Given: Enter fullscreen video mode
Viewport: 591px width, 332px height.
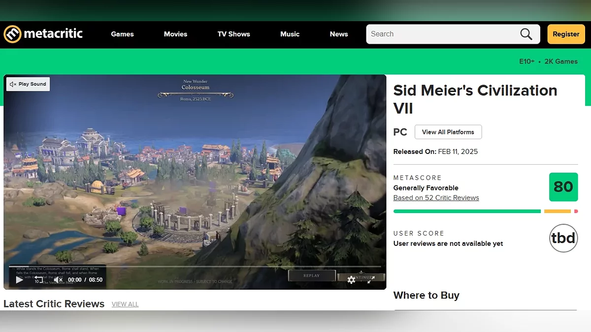Looking at the screenshot, I should [x=371, y=279].
